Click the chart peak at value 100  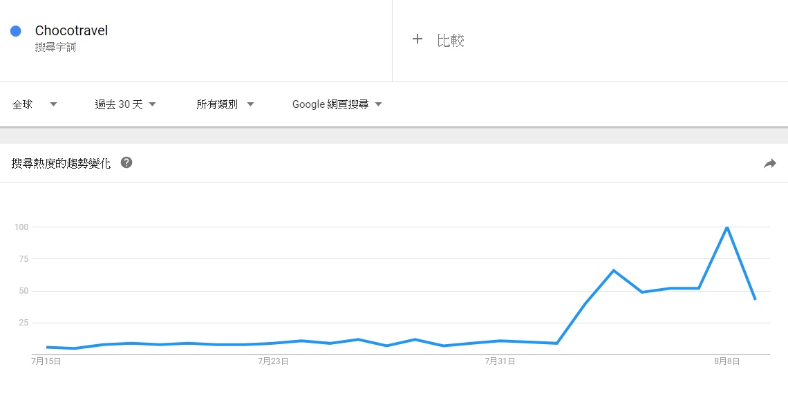[x=726, y=227]
